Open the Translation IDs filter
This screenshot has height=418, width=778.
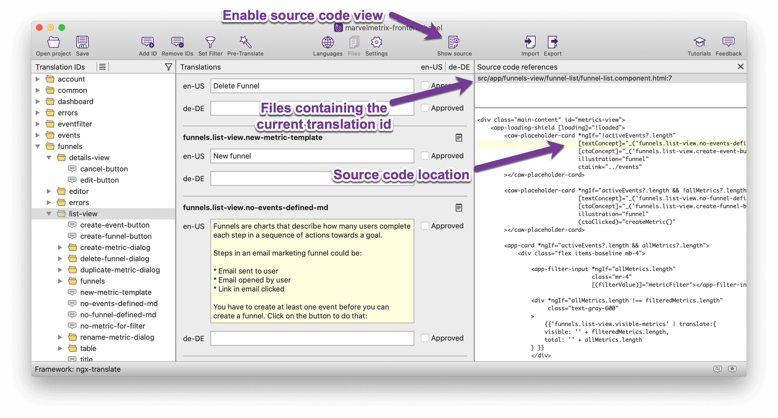tap(168, 66)
